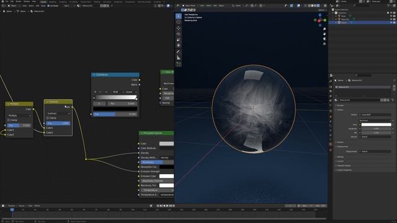Click Material.001 slot in material list

(362, 87)
